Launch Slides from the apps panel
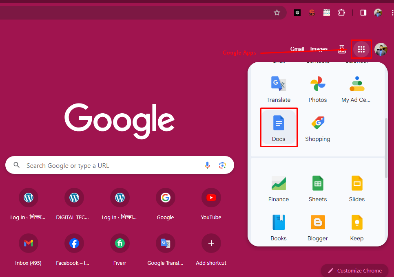The width and height of the screenshot is (394, 277). coord(356,189)
